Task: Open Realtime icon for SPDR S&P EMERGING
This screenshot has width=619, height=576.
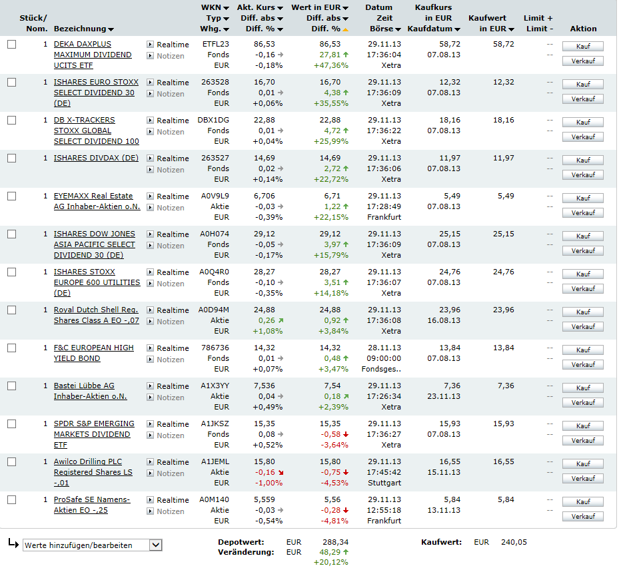Action: [x=150, y=424]
